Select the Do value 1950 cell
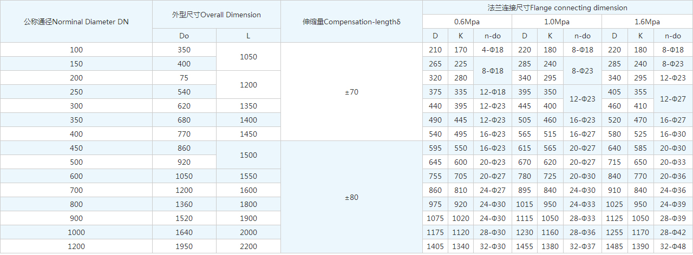 [x=184, y=246]
